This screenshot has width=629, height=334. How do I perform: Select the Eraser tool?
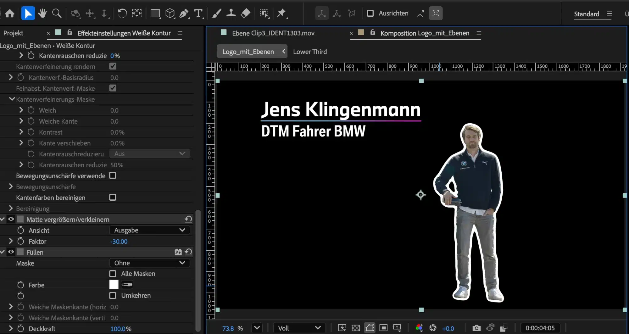tap(245, 13)
